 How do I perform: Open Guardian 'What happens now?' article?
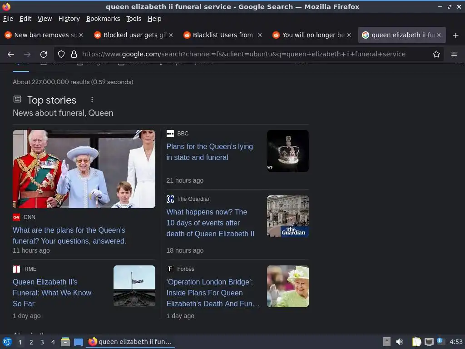coord(210,223)
